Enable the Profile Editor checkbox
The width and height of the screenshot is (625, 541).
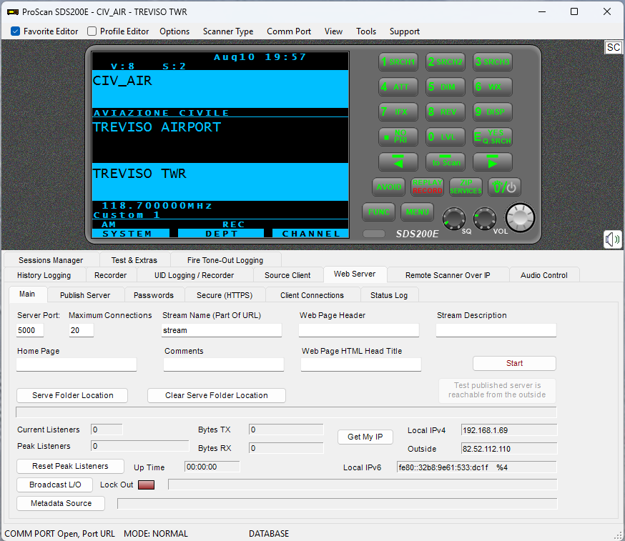click(x=92, y=31)
